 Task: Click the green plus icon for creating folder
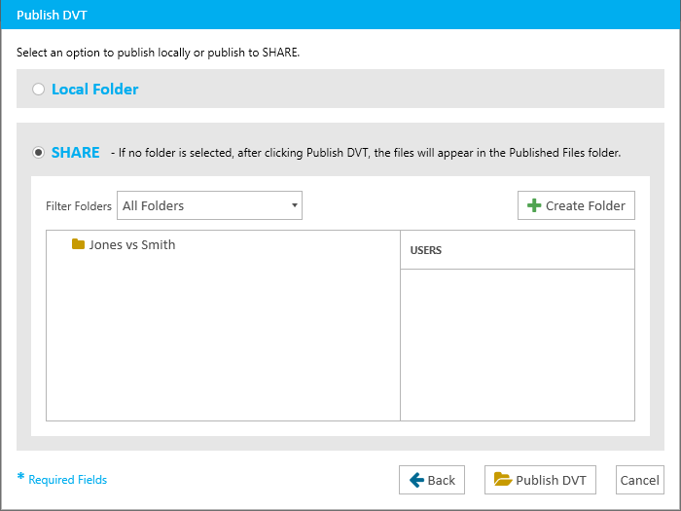point(534,205)
